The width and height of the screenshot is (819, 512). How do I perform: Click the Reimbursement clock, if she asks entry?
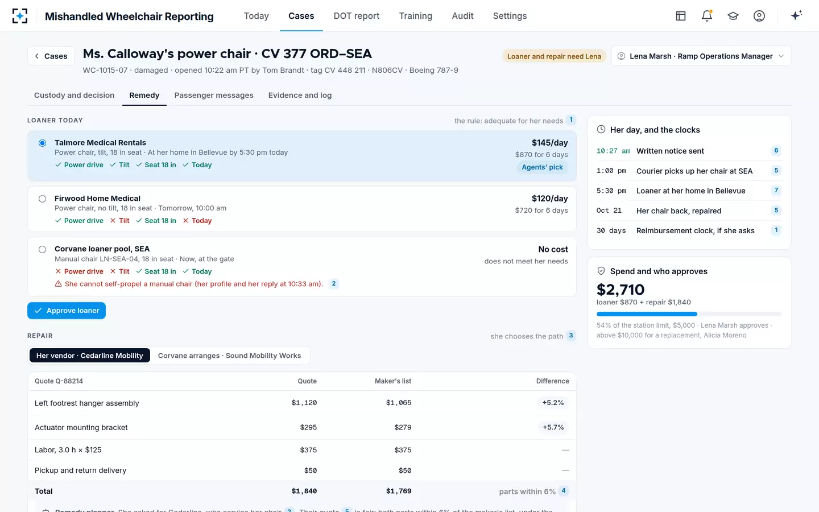pos(689,230)
